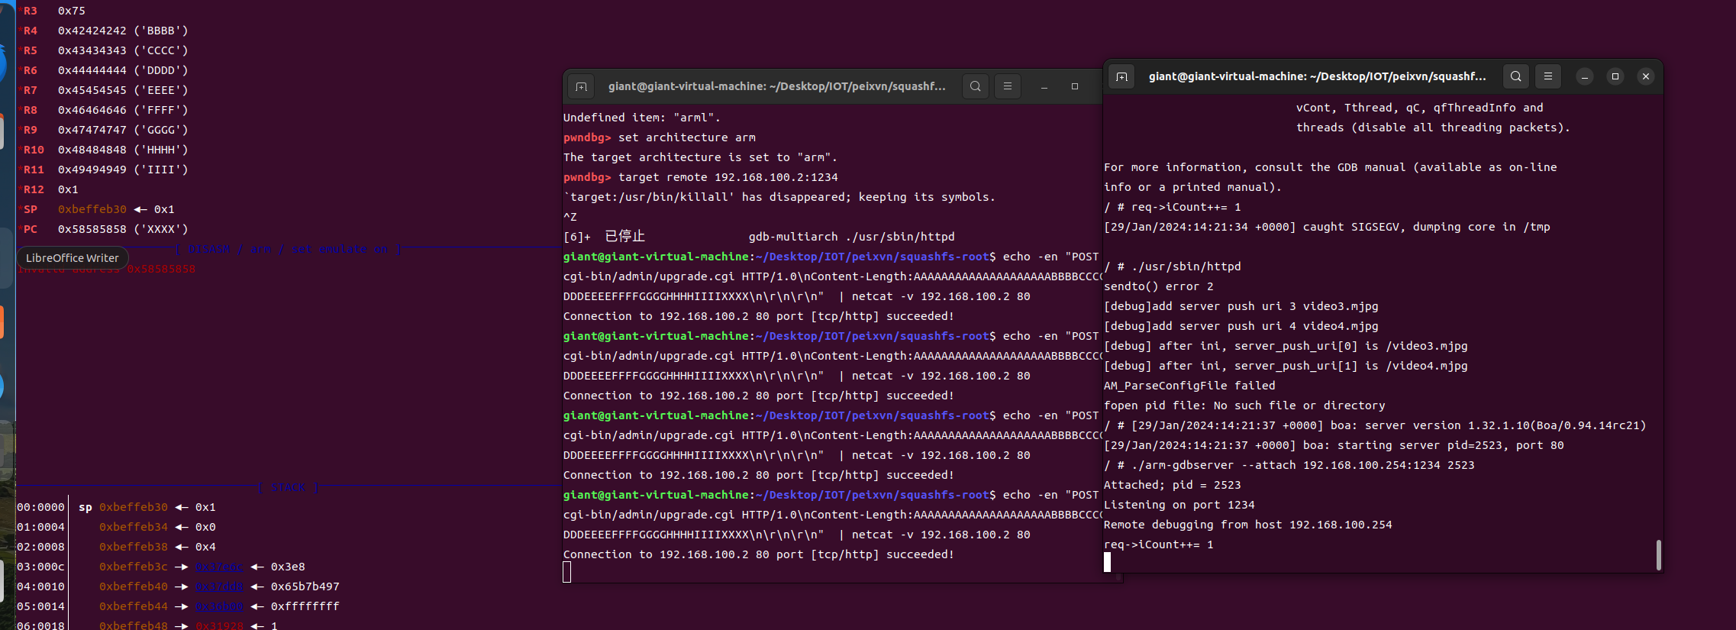
Task: Click the stack value 0x3e8
Action: click(288, 567)
